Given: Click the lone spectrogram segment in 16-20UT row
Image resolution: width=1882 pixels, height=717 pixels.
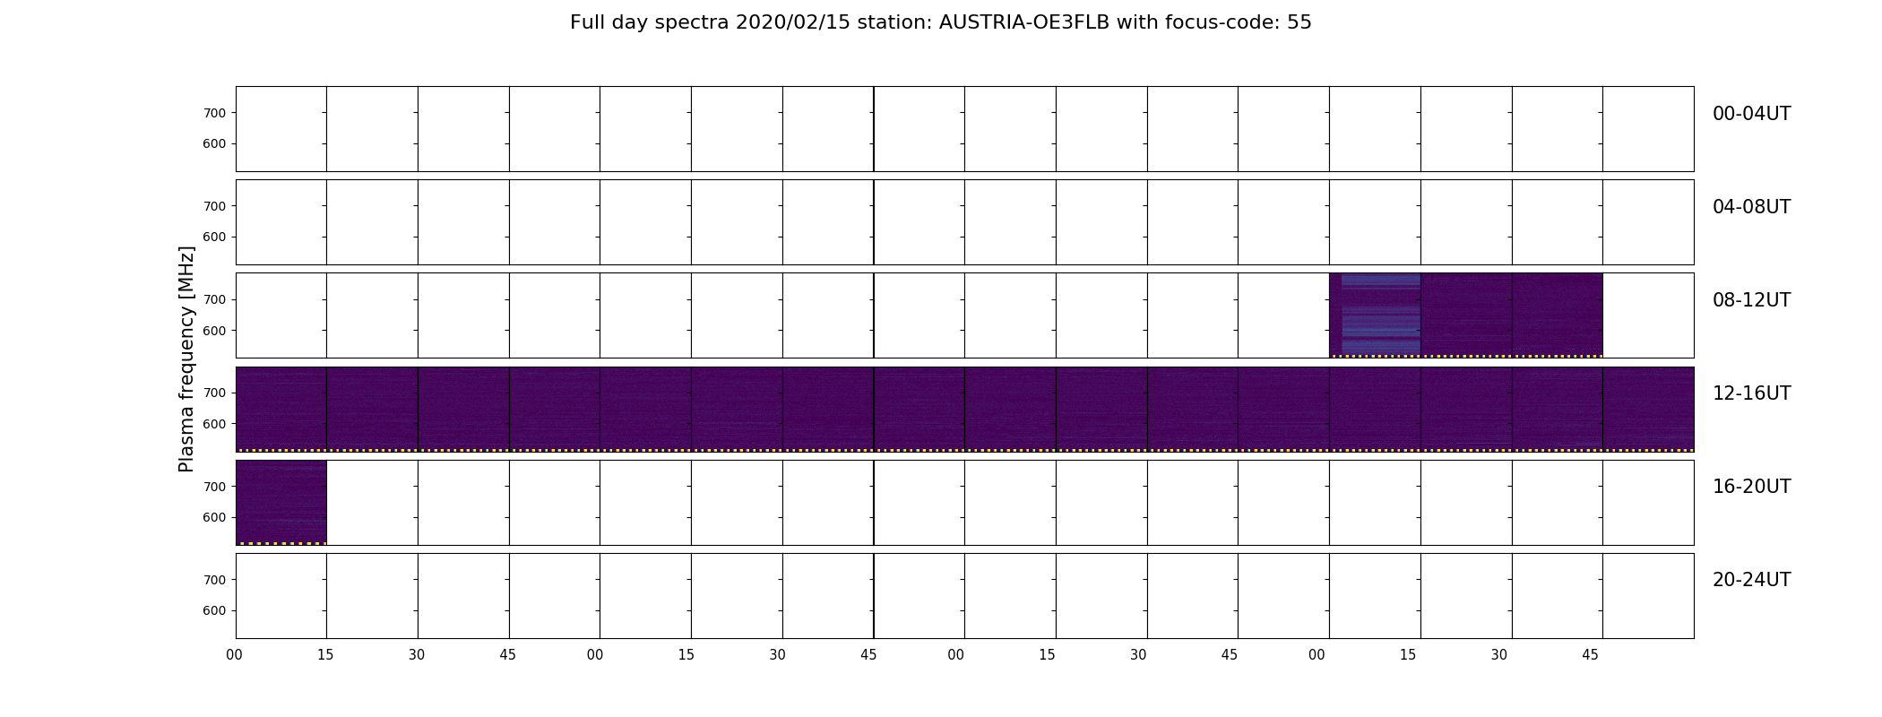Looking at the screenshot, I should click(281, 503).
